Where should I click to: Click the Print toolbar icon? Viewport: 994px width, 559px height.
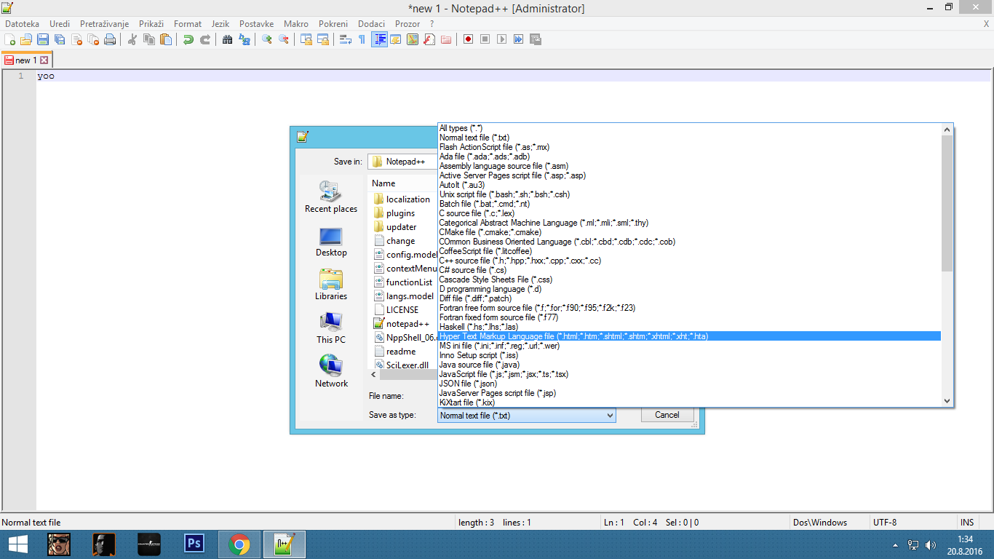click(110, 39)
